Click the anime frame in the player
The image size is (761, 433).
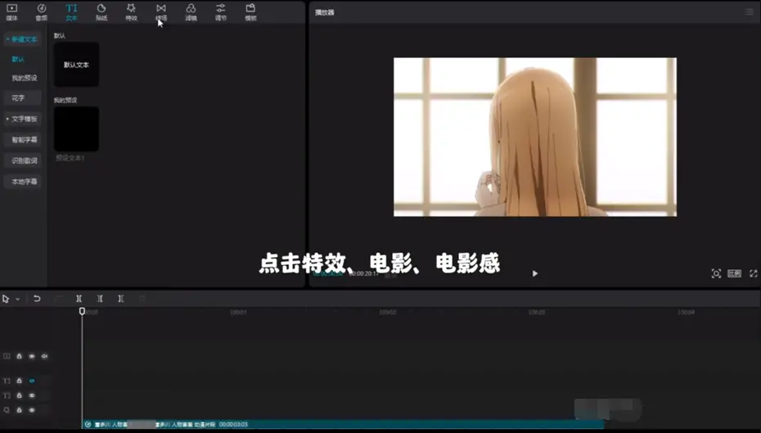pyautogui.click(x=535, y=137)
